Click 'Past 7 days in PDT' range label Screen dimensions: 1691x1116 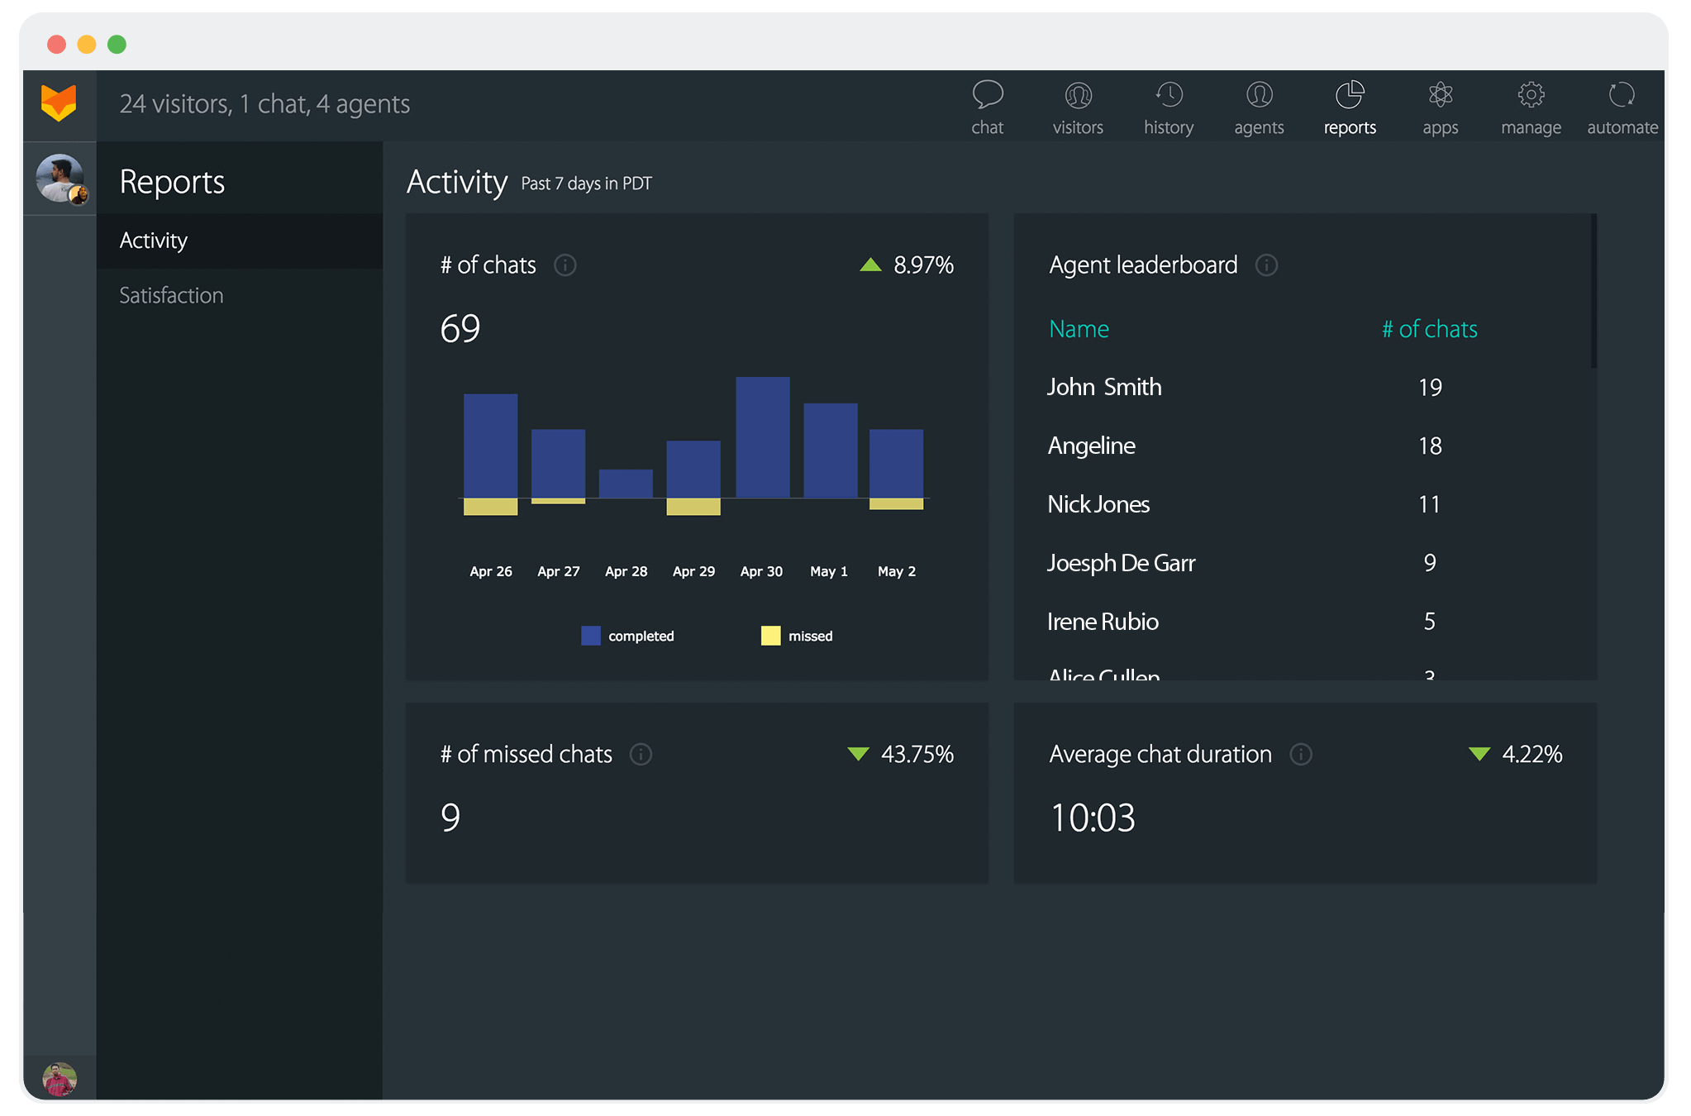586,184
